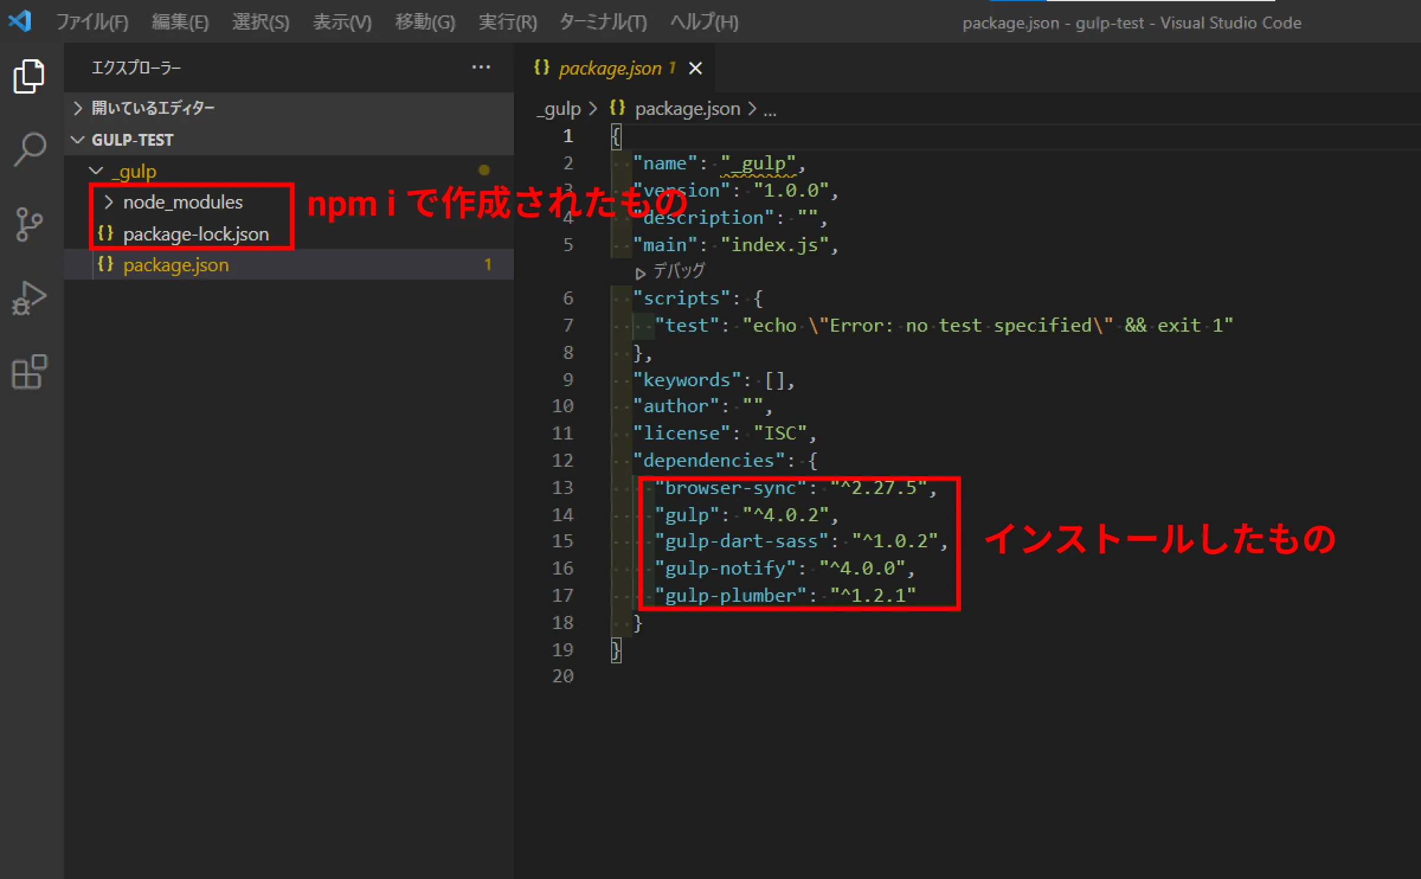Collapse the GULP-TEST workspace section
This screenshot has height=879, width=1421.
pos(78,140)
